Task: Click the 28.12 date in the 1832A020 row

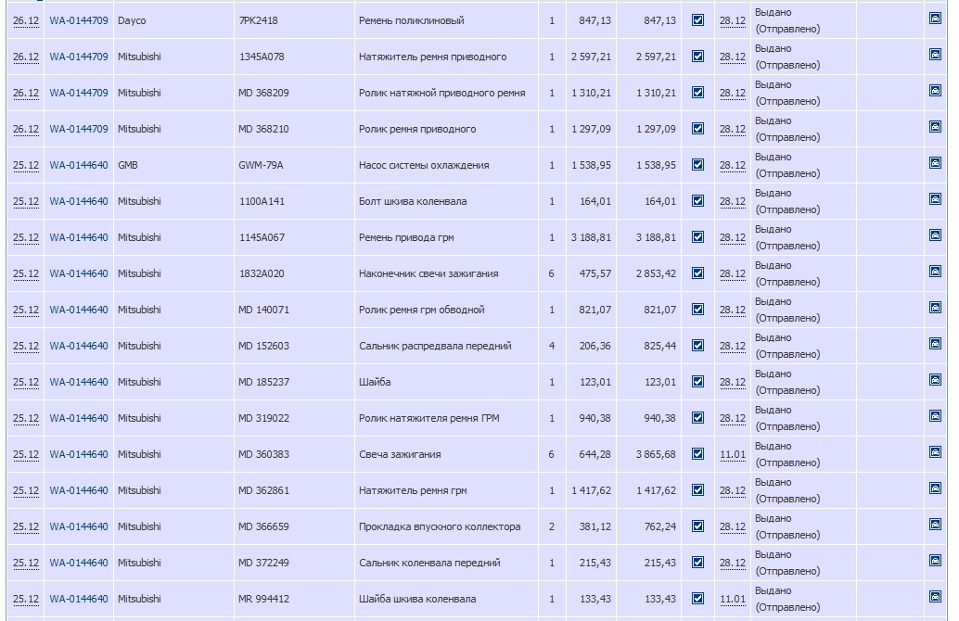Action: [732, 273]
